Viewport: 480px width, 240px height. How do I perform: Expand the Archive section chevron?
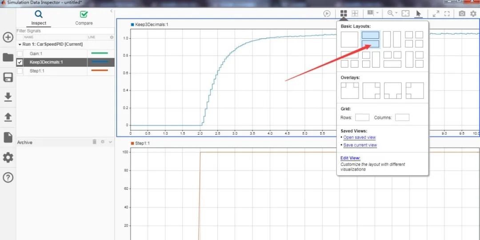[111, 142]
